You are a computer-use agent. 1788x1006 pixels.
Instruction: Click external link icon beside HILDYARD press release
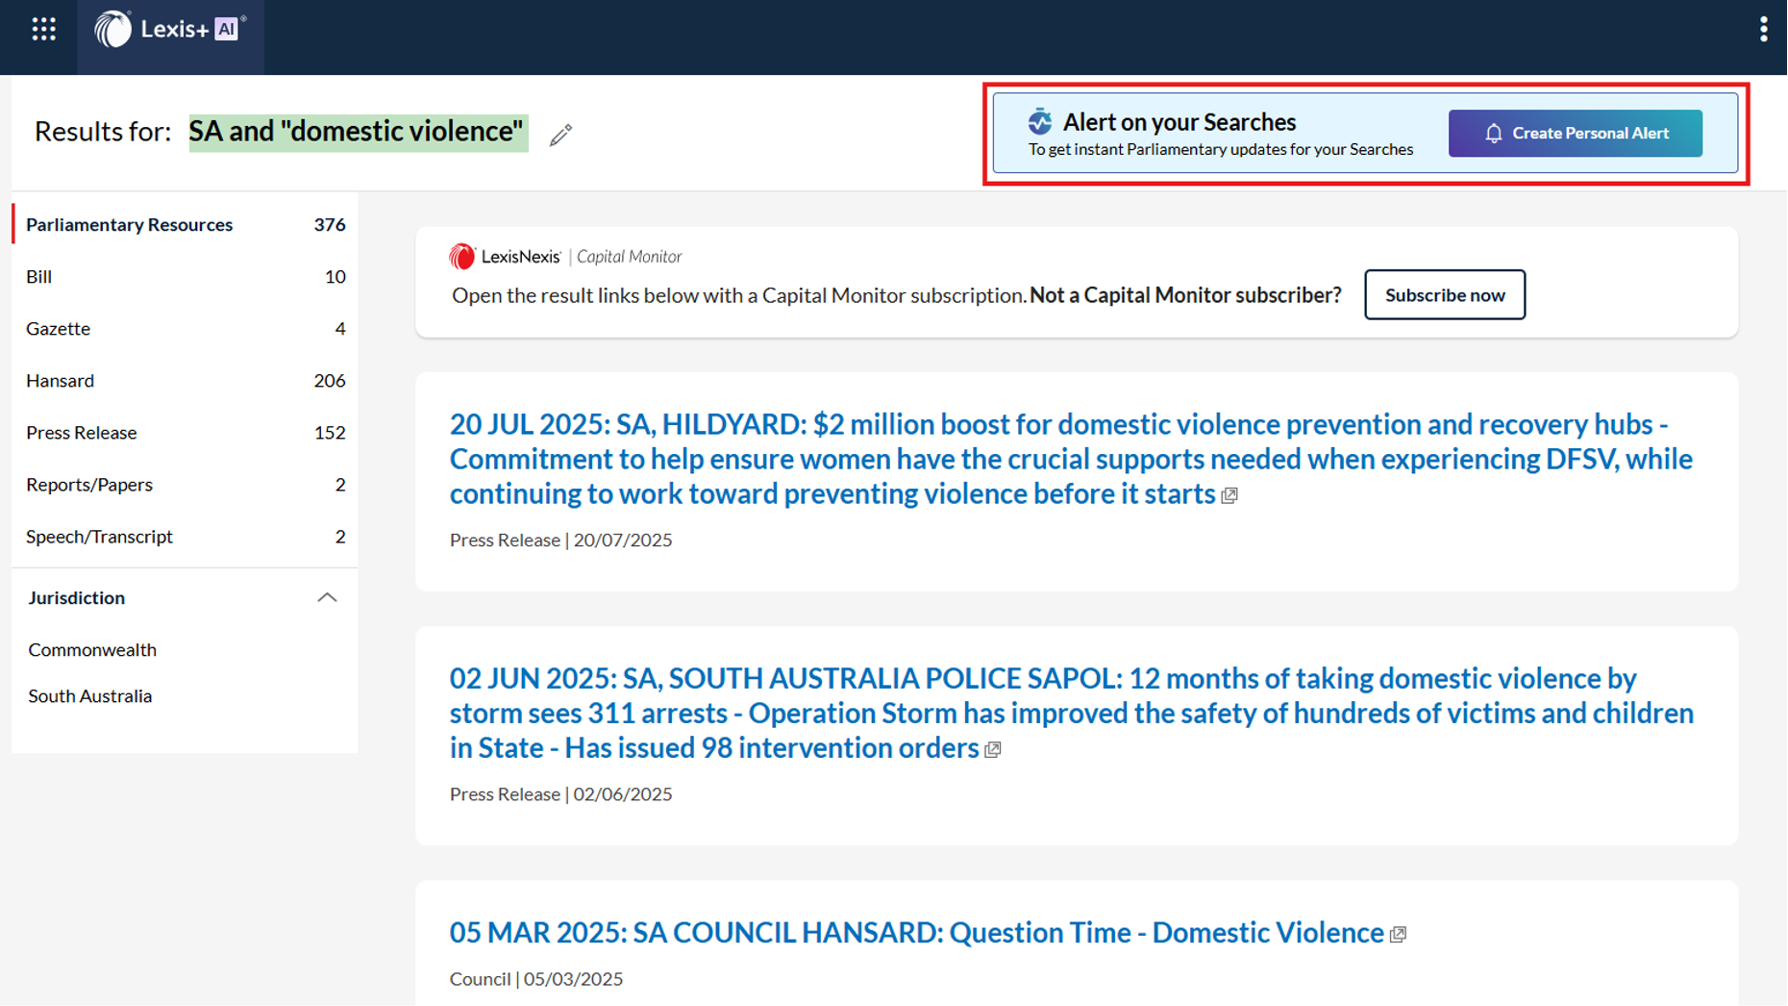pos(1229,496)
